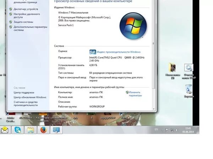Open Центр обновления Windows link
213x159 pixels.
pyautogui.click(x=30, y=98)
